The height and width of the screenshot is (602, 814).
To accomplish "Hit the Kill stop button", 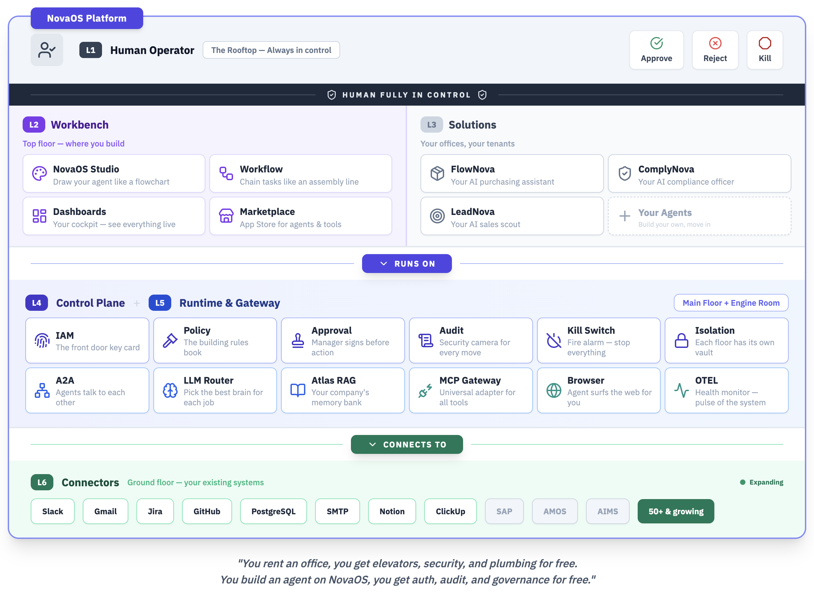I will point(764,50).
